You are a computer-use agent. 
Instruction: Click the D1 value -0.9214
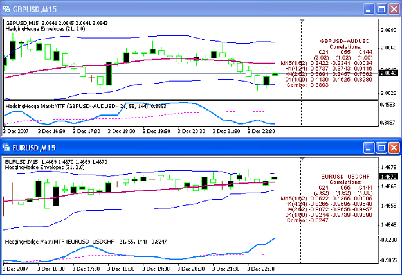click(x=318, y=215)
